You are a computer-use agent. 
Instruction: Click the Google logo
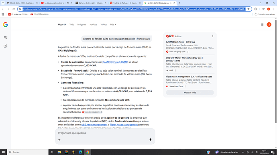click(5, 25)
